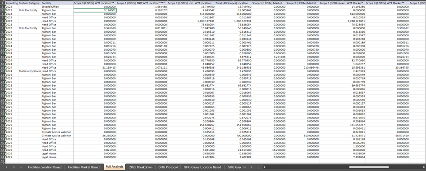Add a new sheet with plus icon
Image resolution: width=426 pixels, height=171 pixels.
tap(252, 167)
